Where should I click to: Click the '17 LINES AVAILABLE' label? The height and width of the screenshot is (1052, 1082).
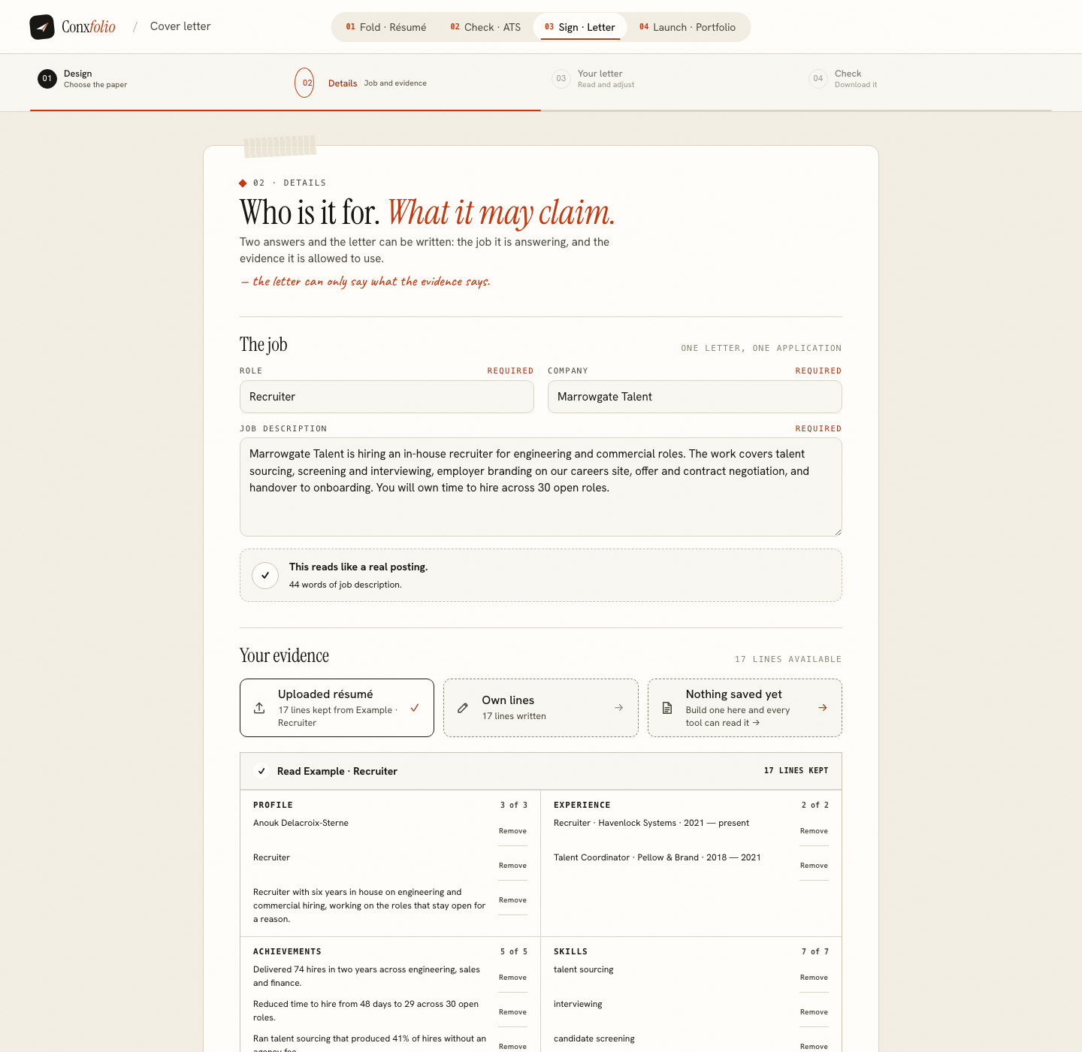788,660
